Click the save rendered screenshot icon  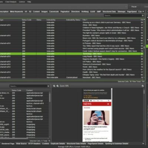[143, 86]
